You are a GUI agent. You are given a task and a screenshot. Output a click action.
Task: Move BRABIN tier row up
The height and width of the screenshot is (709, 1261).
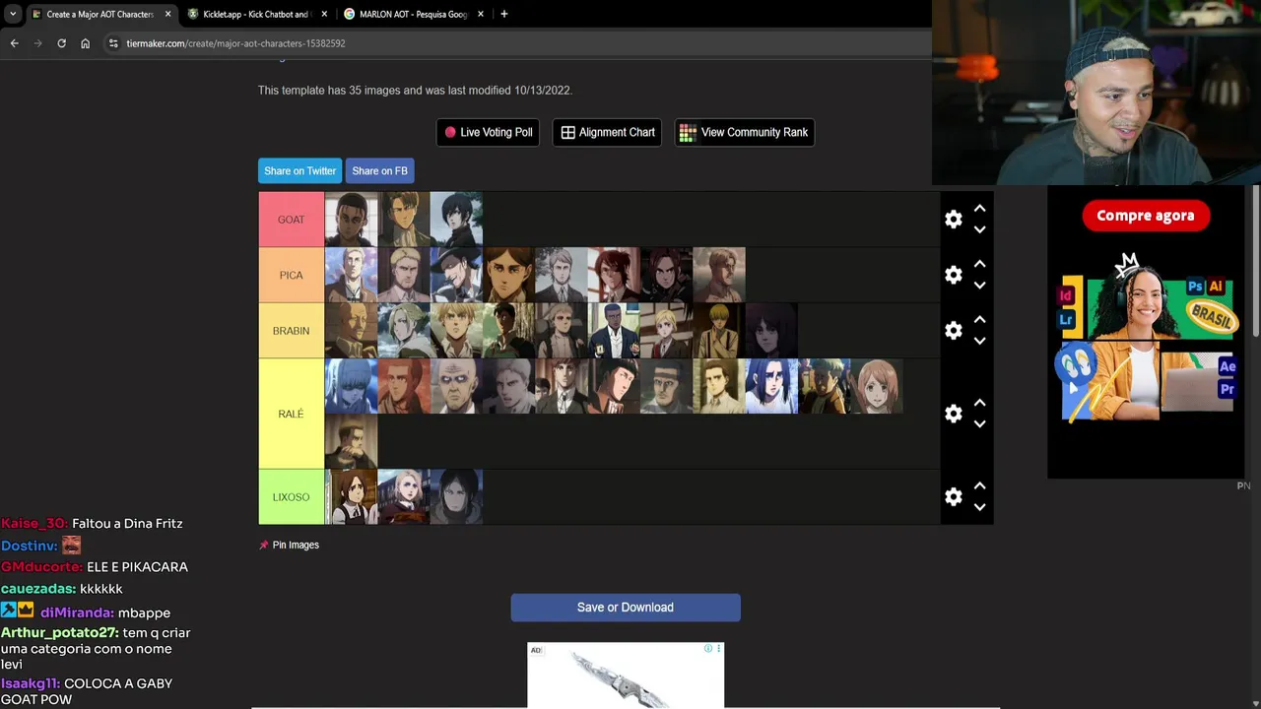(979, 320)
